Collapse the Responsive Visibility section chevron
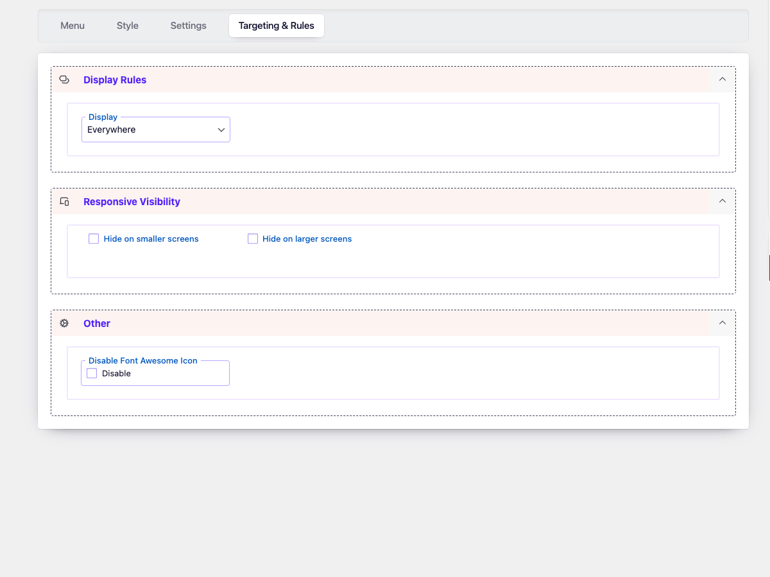 [x=723, y=201]
